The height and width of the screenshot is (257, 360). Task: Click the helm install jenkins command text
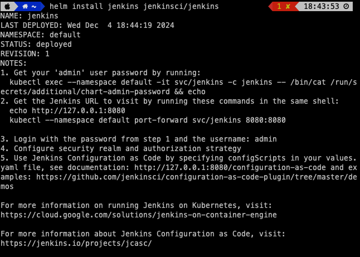pyautogui.click(x=134, y=7)
